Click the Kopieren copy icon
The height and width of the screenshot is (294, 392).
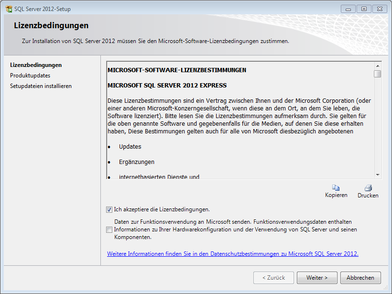click(x=336, y=188)
